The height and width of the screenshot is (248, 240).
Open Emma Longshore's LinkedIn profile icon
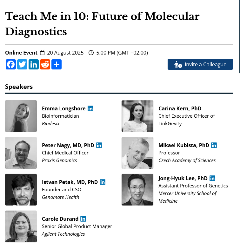point(90,108)
